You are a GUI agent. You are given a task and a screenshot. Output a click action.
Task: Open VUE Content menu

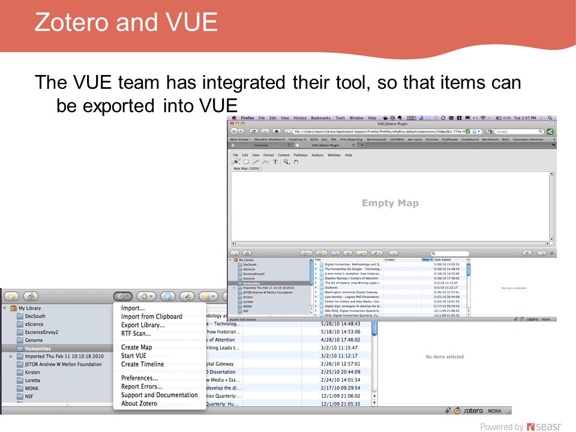pyautogui.click(x=284, y=155)
